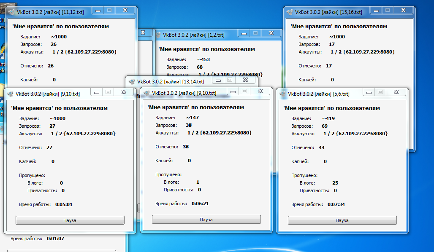
Task: Click maximize button of 5,6.txt window
Action: [x=380, y=92]
